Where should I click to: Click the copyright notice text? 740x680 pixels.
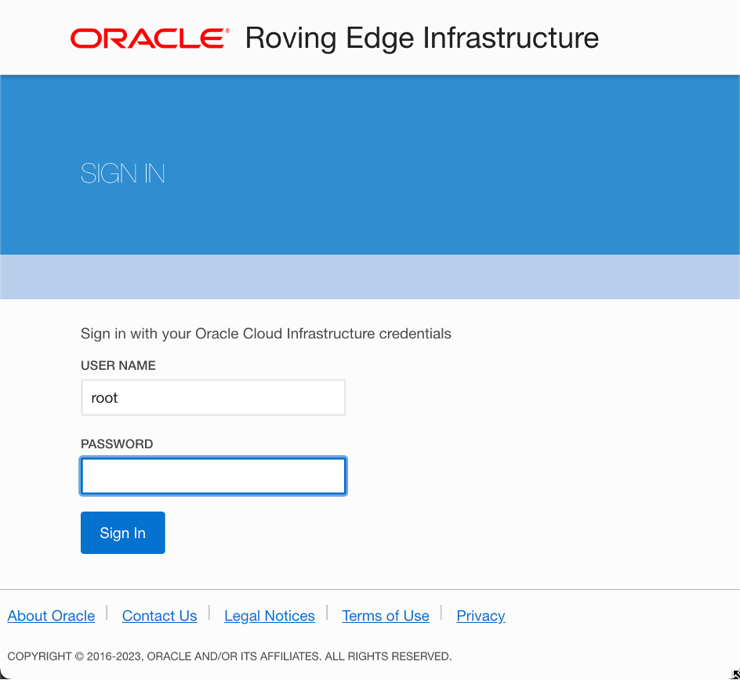click(x=228, y=656)
